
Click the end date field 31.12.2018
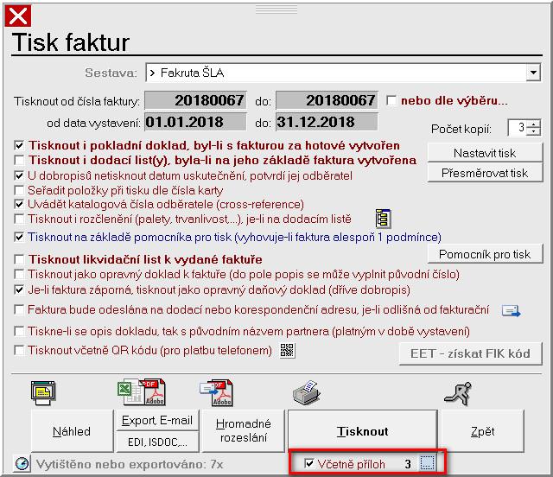click(x=327, y=122)
